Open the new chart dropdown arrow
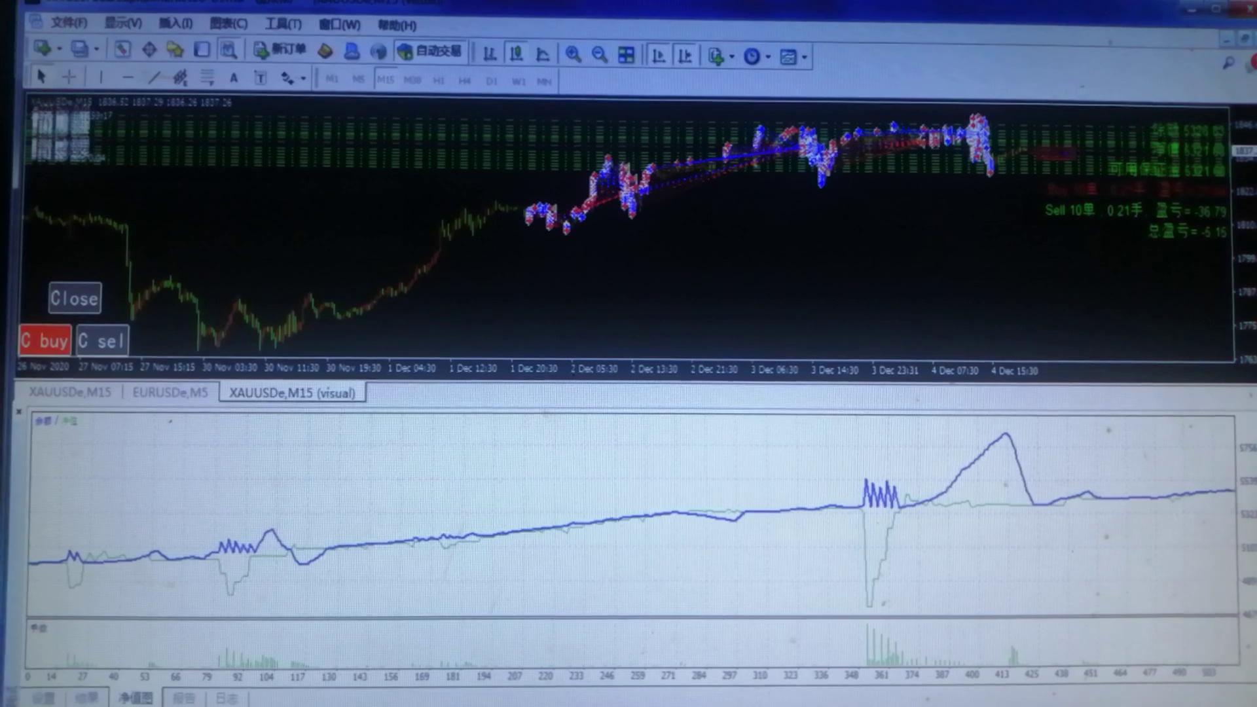1257x707 pixels. pyautogui.click(x=59, y=49)
